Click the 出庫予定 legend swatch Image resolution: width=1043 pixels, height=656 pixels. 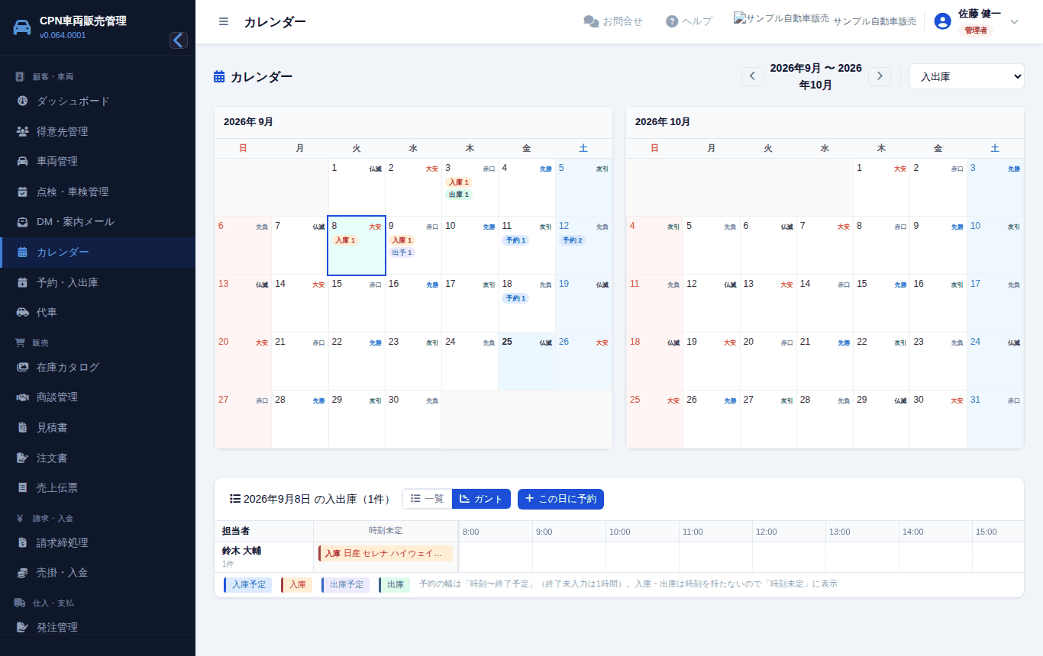coord(345,585)
